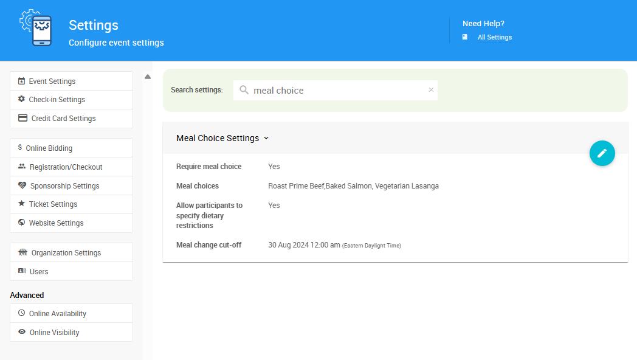
Task: Click the Online Visibility eye icon
Action: [22, 332]
